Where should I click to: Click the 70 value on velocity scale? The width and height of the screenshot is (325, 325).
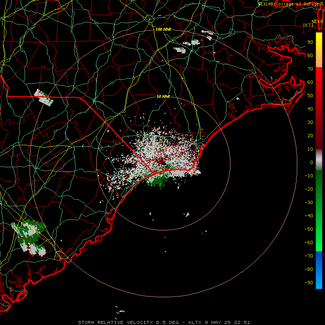tap(310, 69)
